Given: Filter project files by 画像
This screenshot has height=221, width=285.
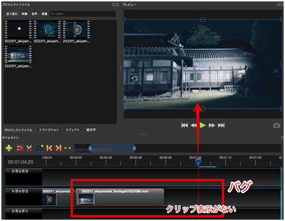Looking at the screenshot, I should tap(44, 14).
